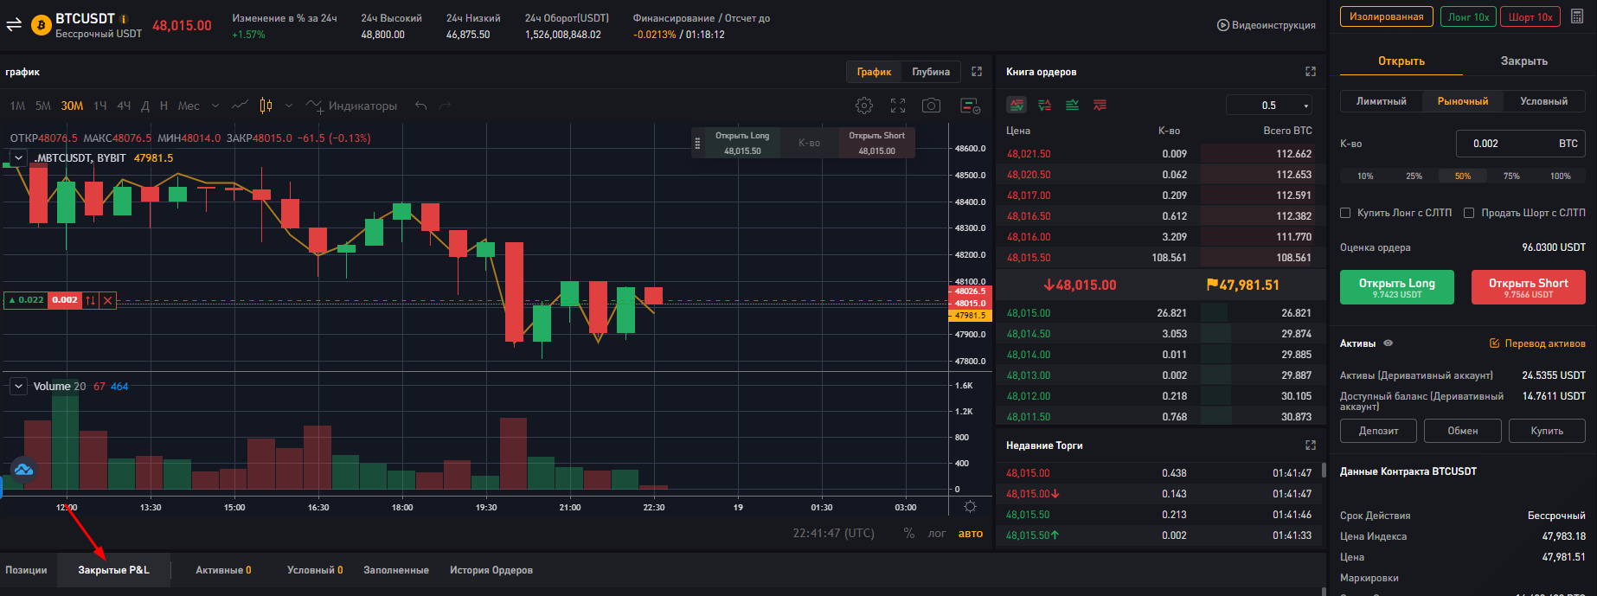Adjust the Лонг 10x leverage
1597x596 pixels.
click(1468, 16)
